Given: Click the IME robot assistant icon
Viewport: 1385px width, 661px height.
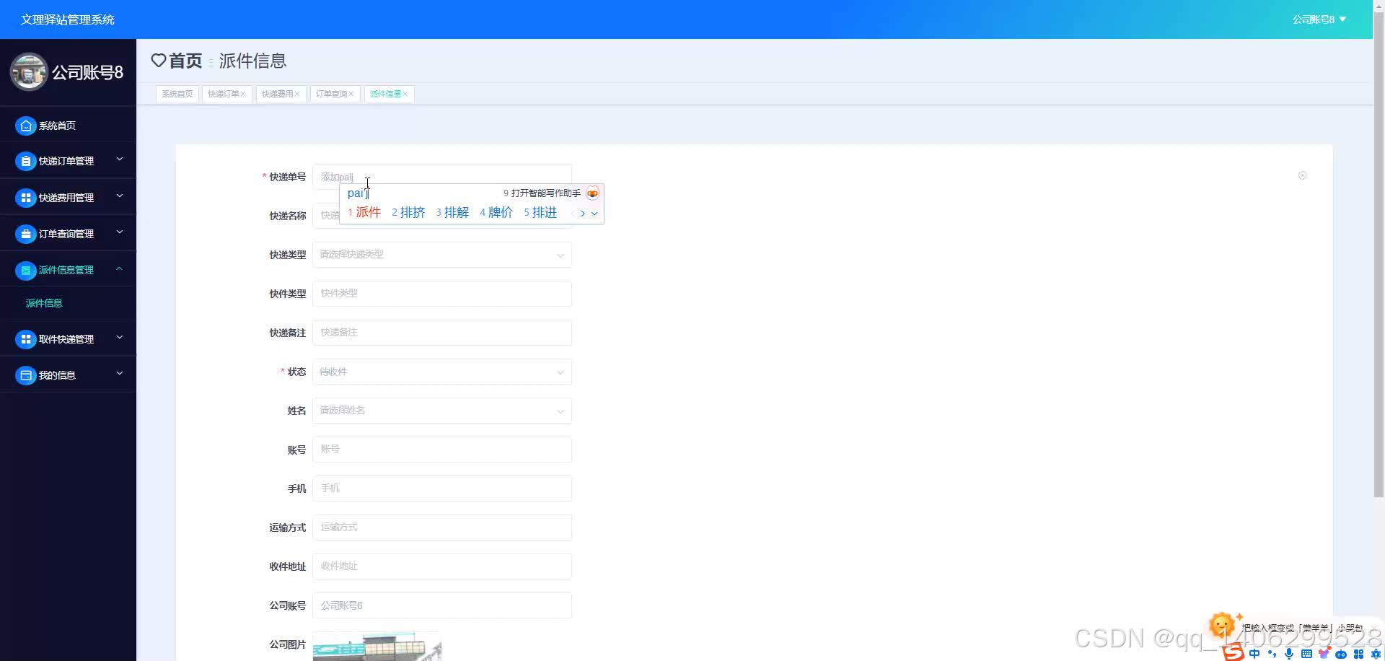Looking at the screenshot, I should 1341,654.
